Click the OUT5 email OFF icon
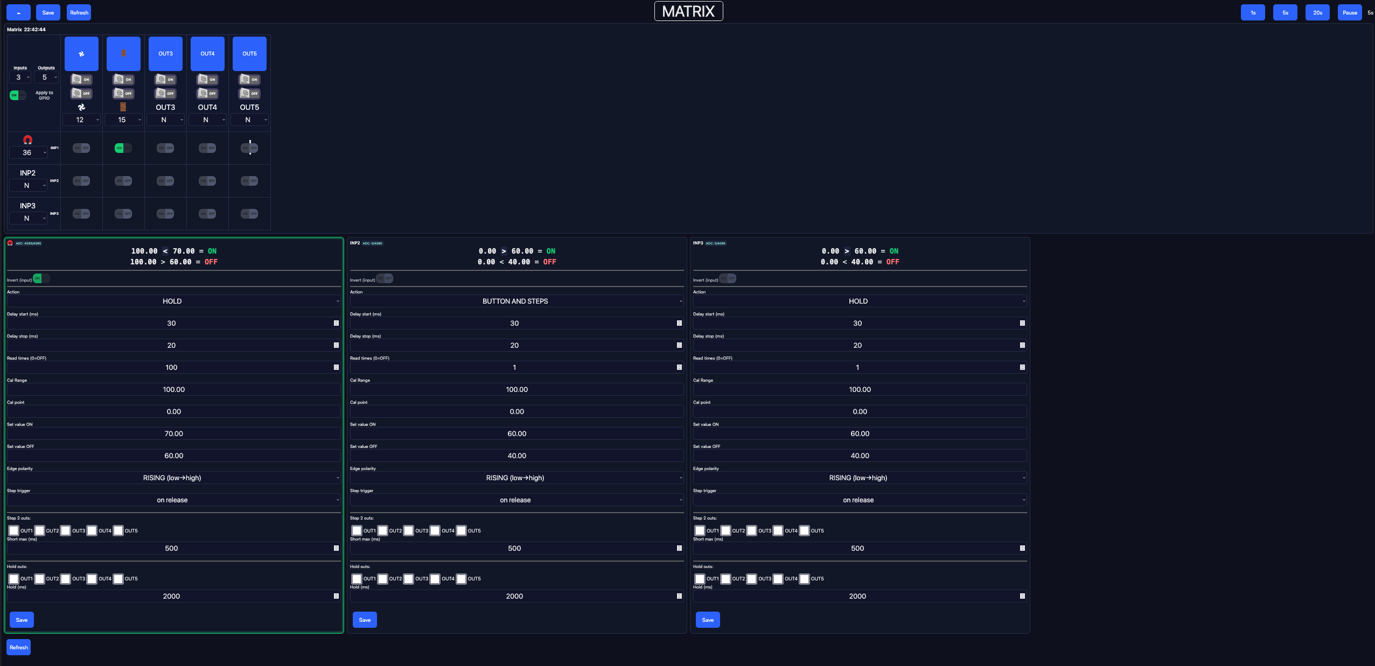Viewport: 1375px width, 666px height. (x=249, y=93)
